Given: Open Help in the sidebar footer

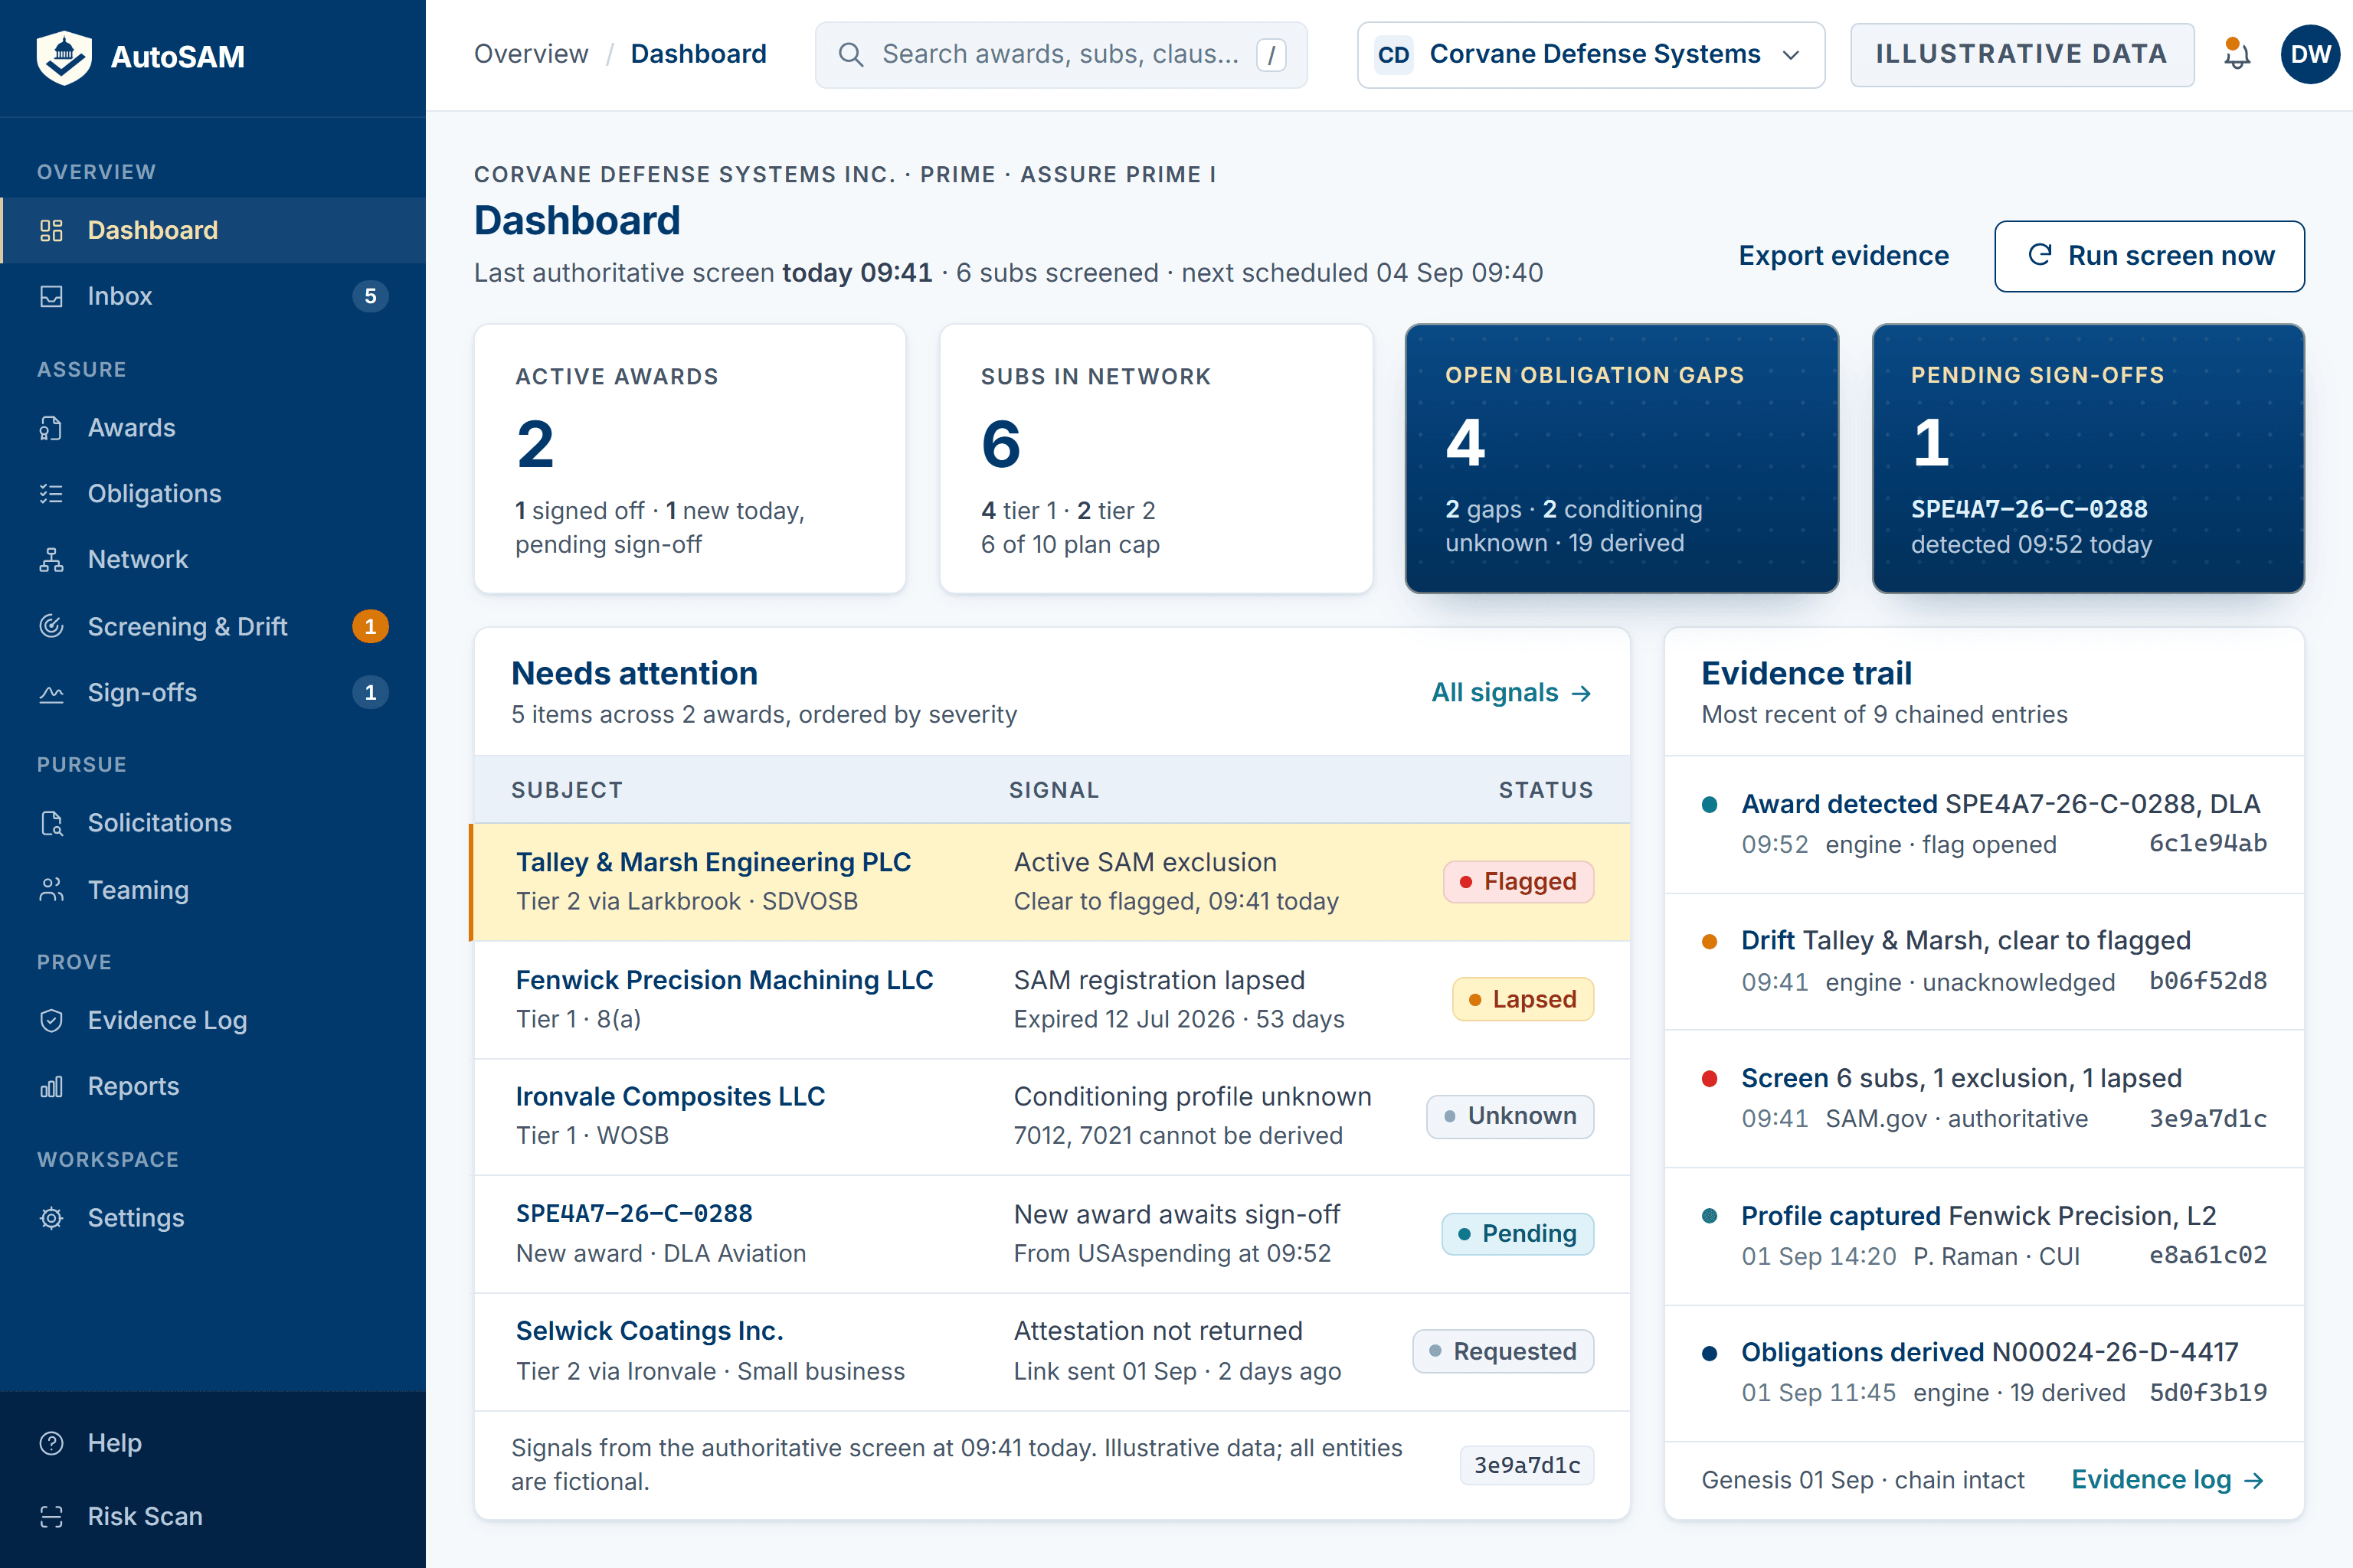Looking at the screenshot, I should tap(213, 1442).
